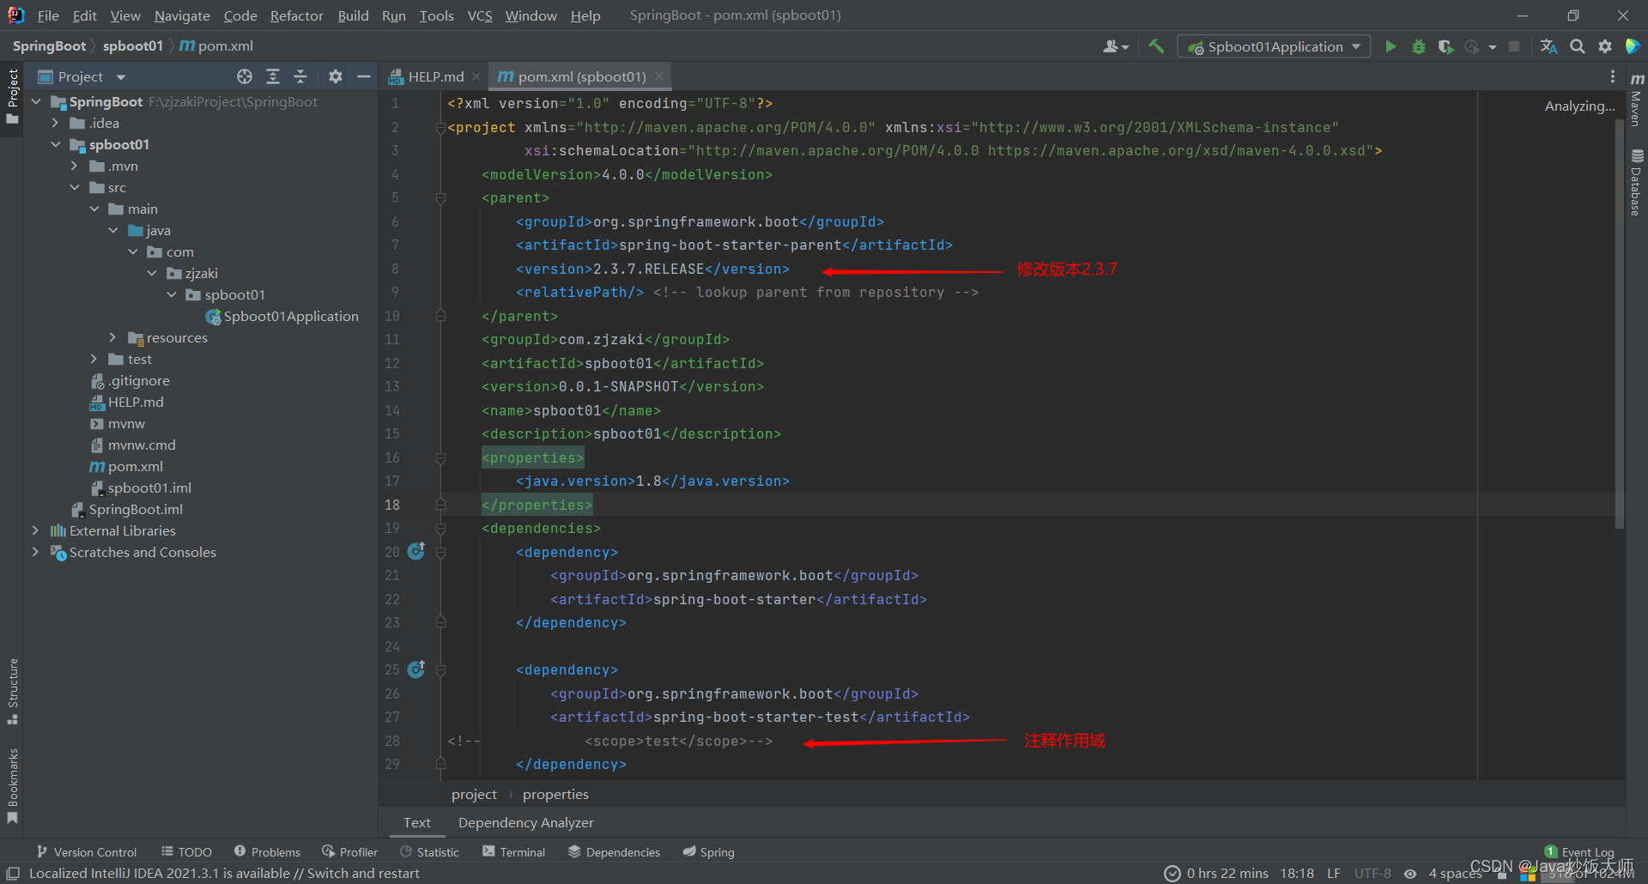Viewport: 1648px width, 884px height.
Task: Open Project panel options gear
Action: coord(336,76)
